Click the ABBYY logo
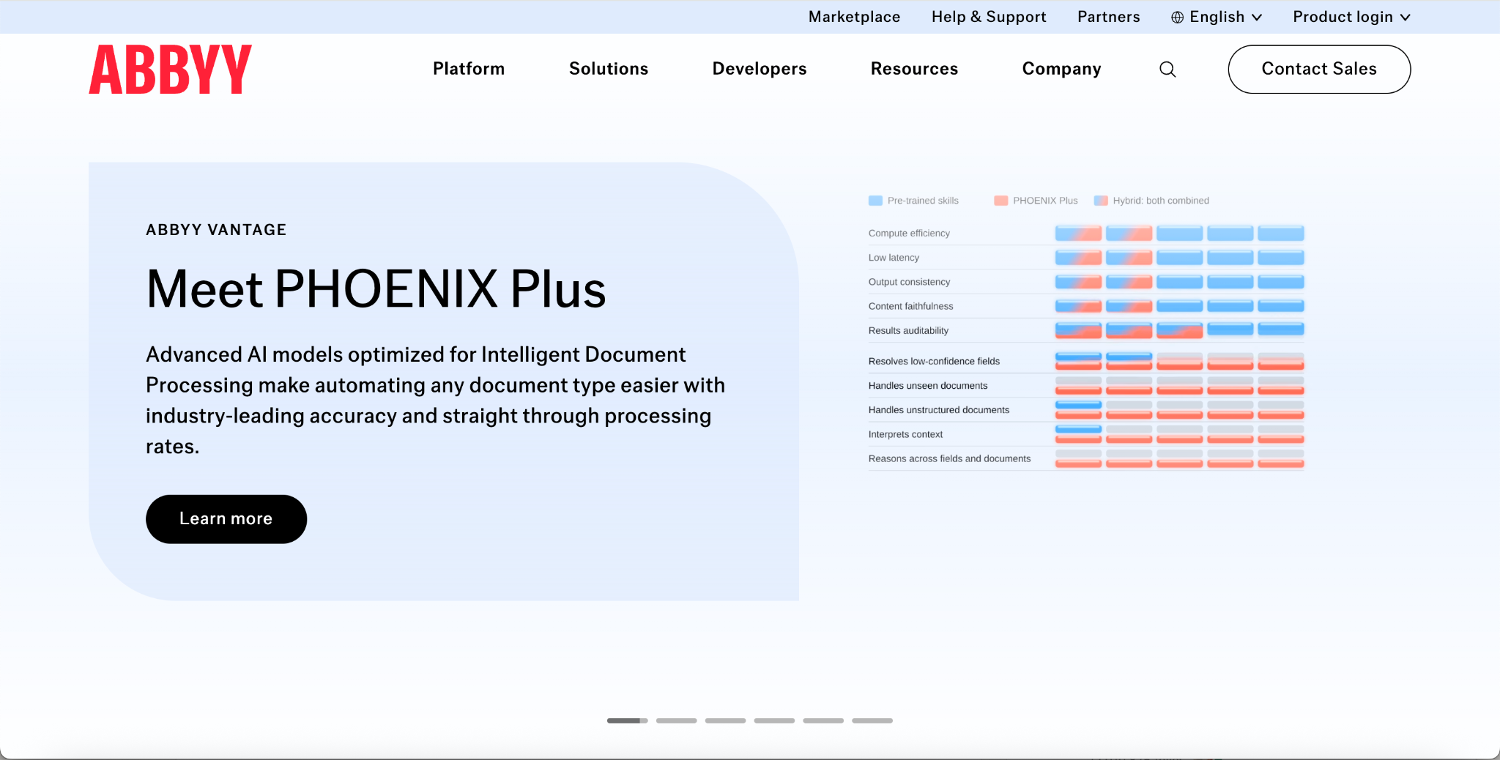1500x760 pixels. (x=170, y=69)
